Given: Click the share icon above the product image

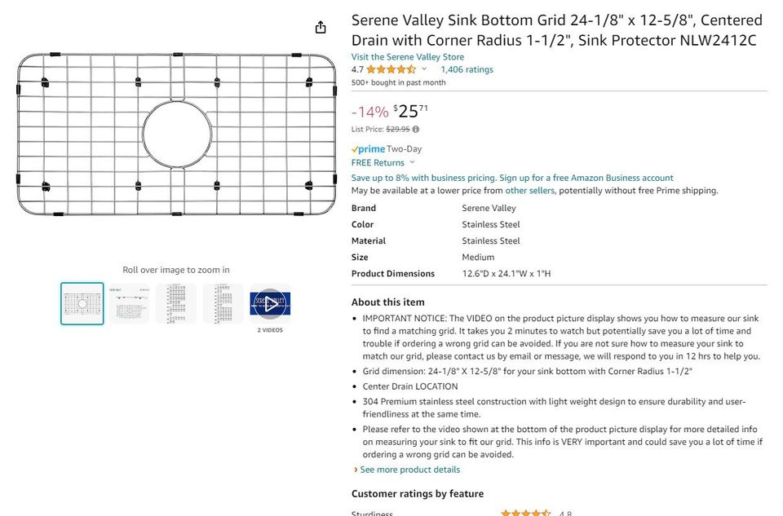Looking at the screenshot, I should click(x=321, y=27).
